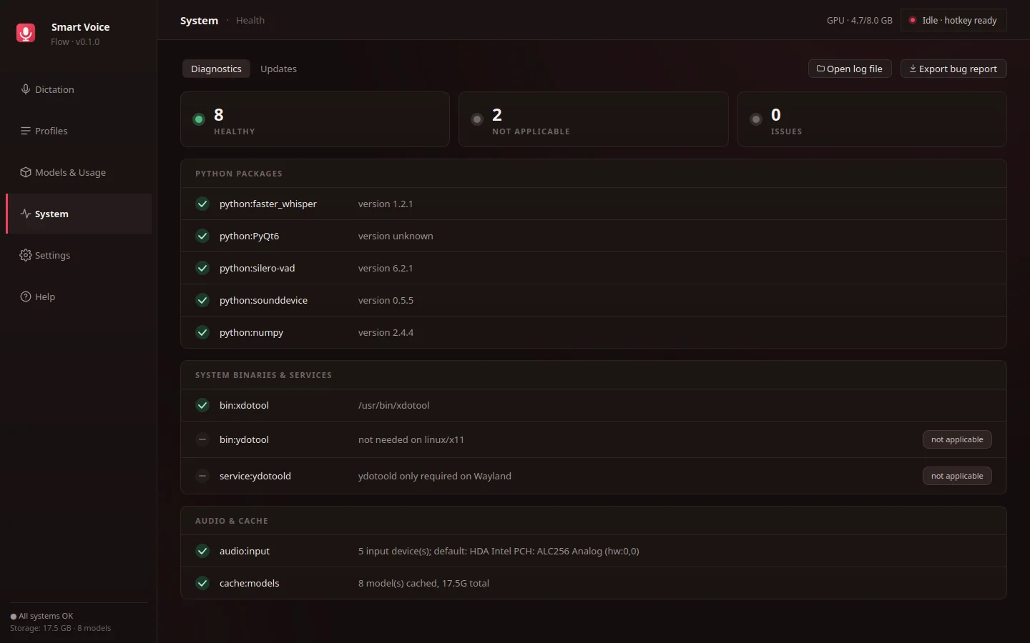The image size is (1030, 643).
Task: Click the Open log file button
Action: [x=850, y=69]
